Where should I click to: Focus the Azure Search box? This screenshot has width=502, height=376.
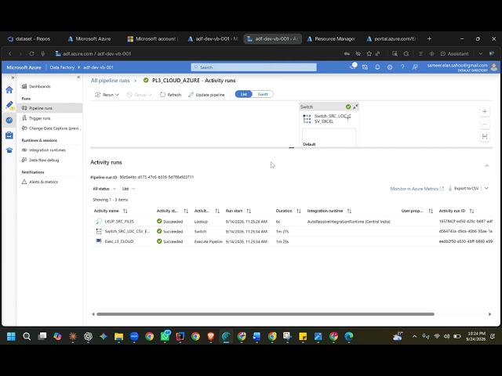pos(253,67)
